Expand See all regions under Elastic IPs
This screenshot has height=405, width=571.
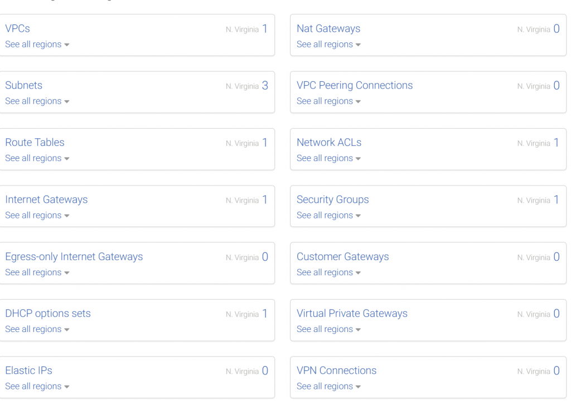37,387
